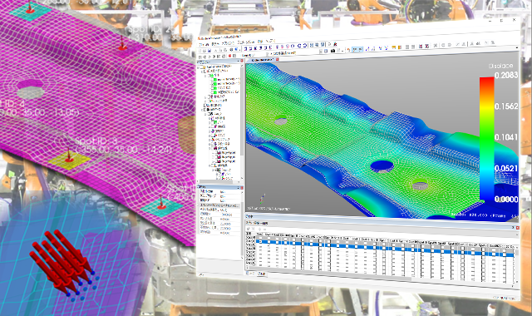The height and width of the screenshot is (316, 532).
Task: Collapse the top root node in model tree
Action: pos(198,68)
